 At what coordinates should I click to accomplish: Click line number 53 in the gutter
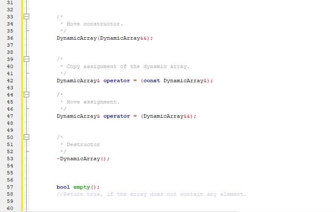click(x=10, y=159)
